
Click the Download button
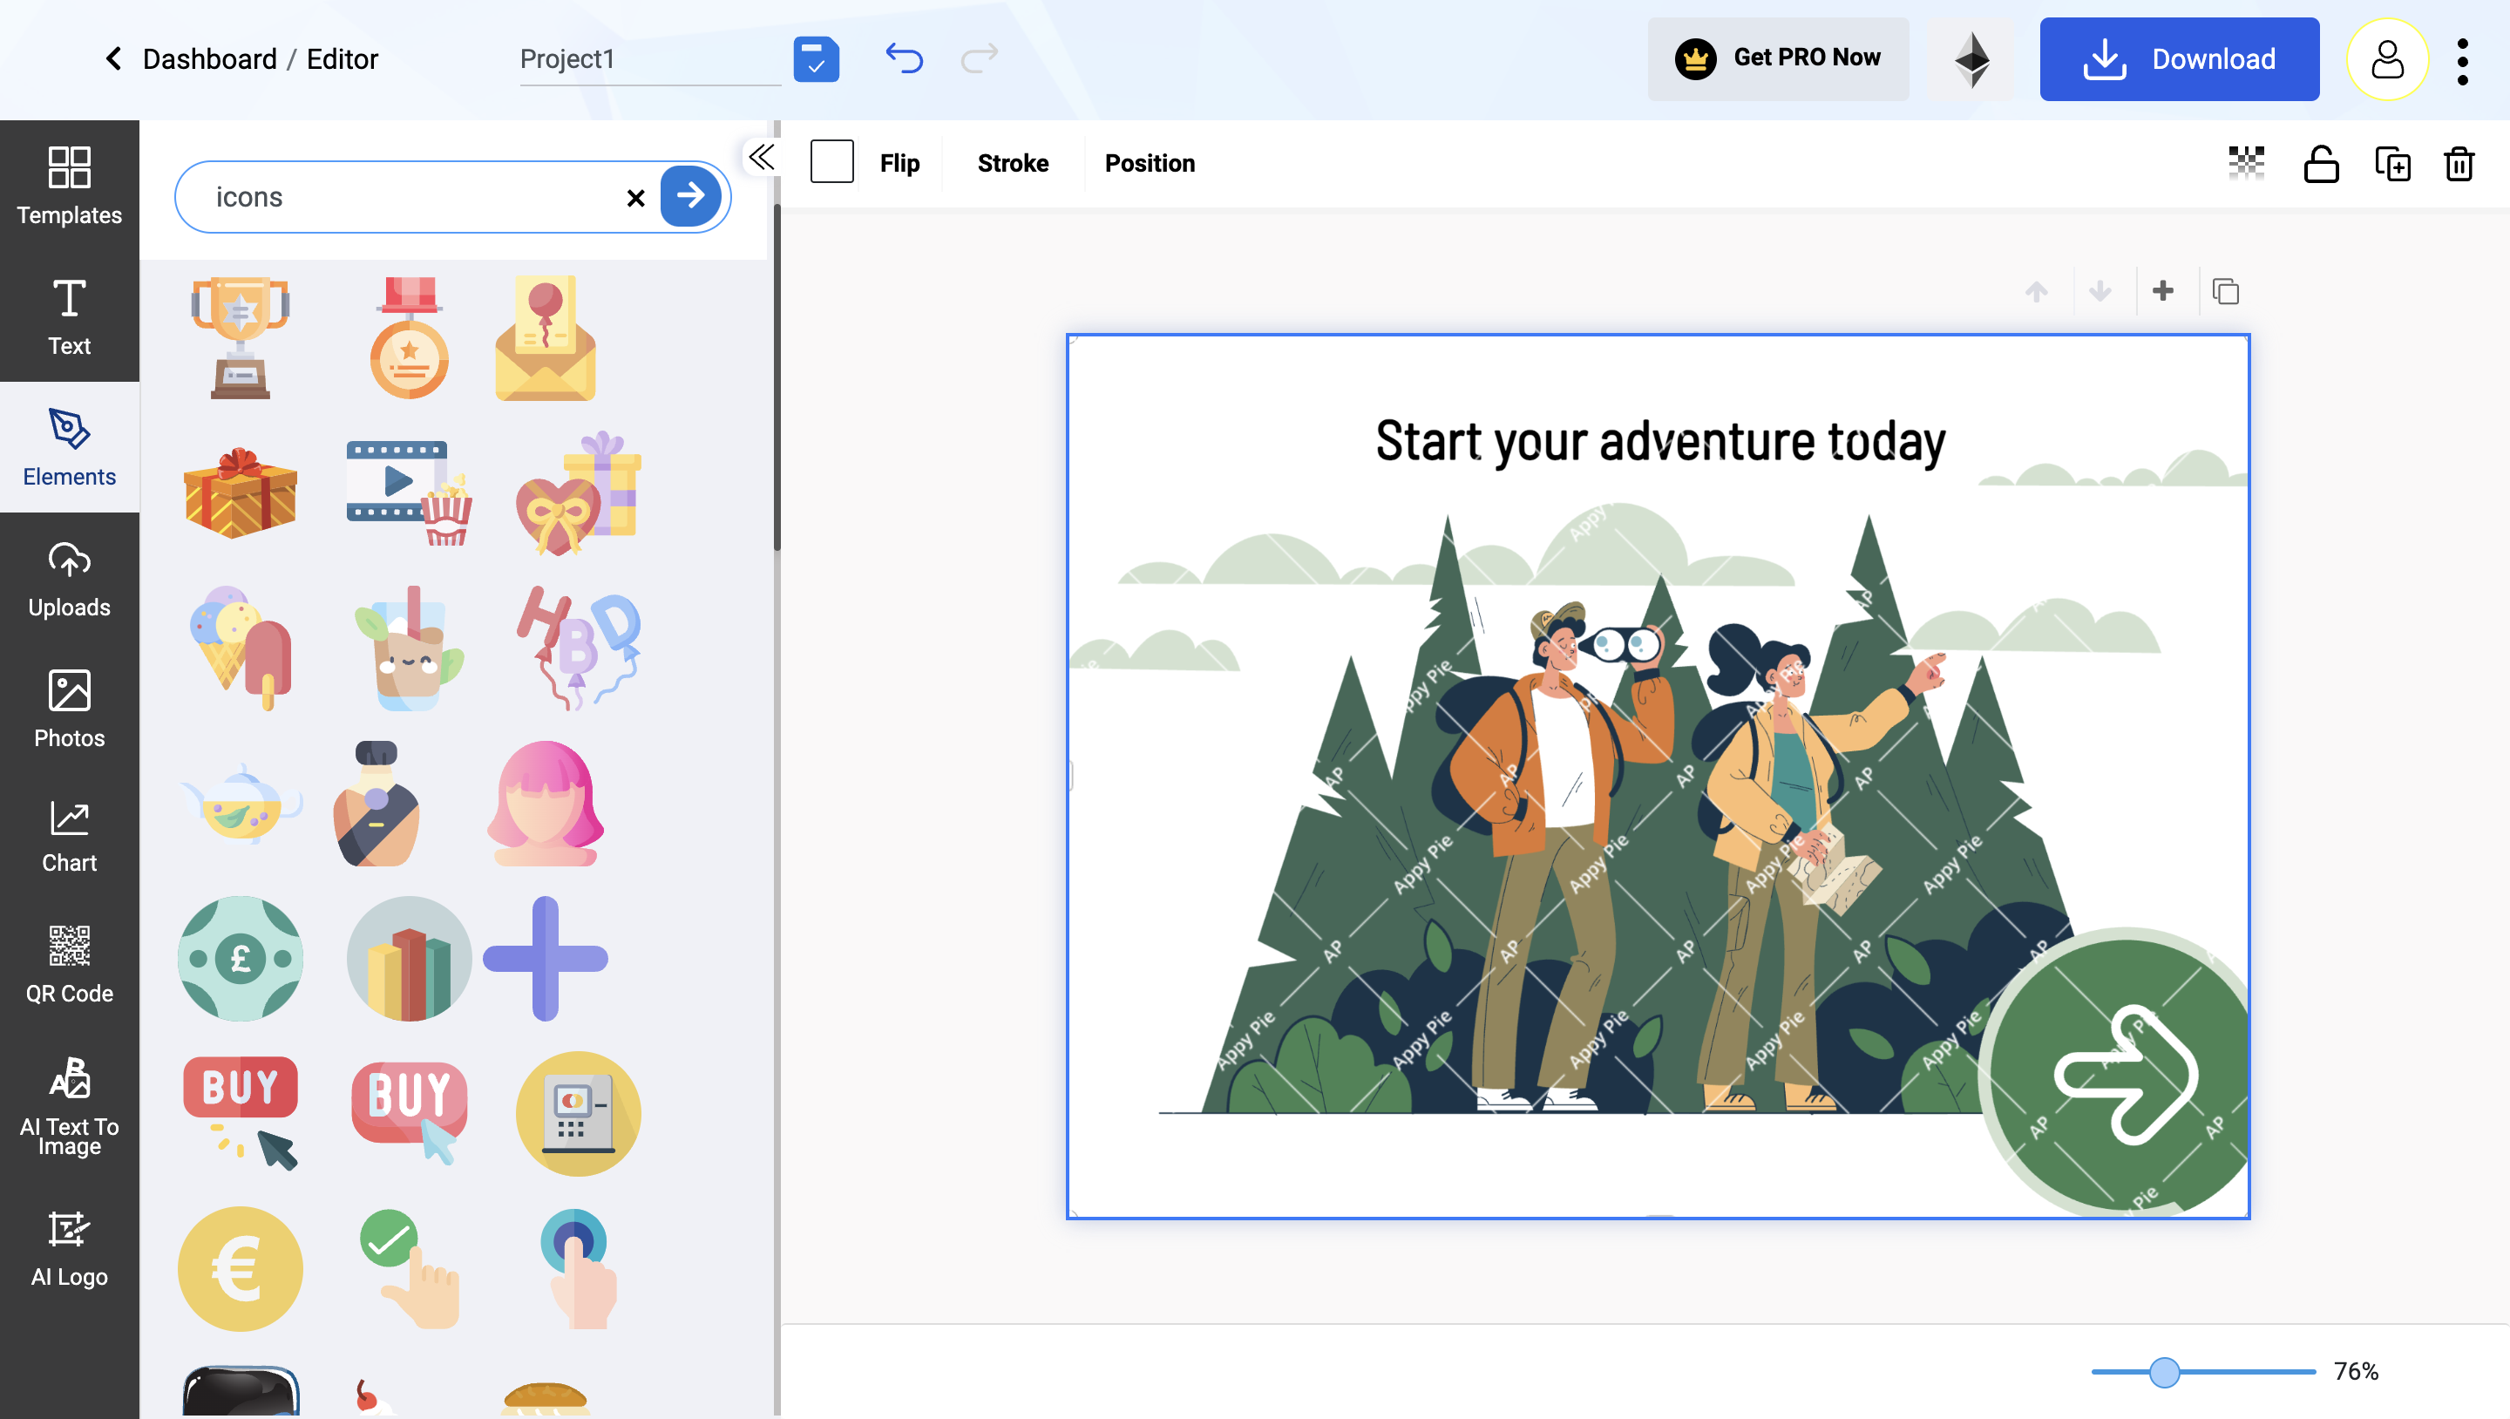point(2179,58)
